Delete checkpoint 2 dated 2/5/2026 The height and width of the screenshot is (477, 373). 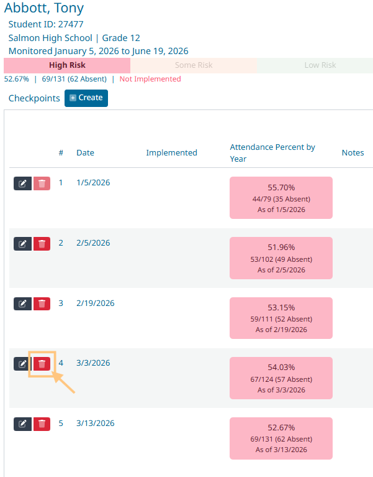click(42, 244)
